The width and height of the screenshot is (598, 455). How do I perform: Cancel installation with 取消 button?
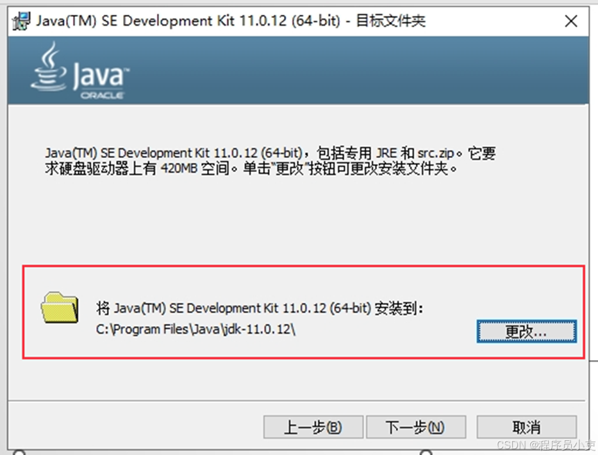(526, 427)
